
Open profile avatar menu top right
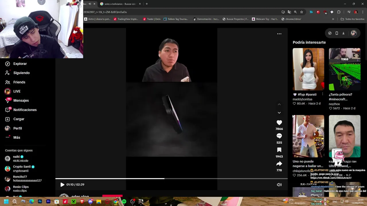coord(354,33)
